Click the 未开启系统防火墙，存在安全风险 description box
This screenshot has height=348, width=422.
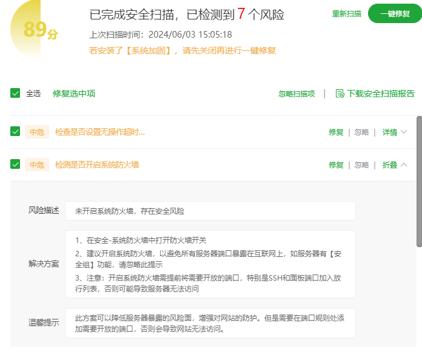pyautogui.click(x=210, y=211)
